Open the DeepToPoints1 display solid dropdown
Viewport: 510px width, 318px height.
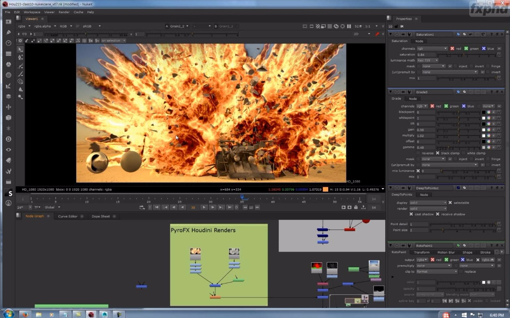pyautogui.click(x=428, y=203)
